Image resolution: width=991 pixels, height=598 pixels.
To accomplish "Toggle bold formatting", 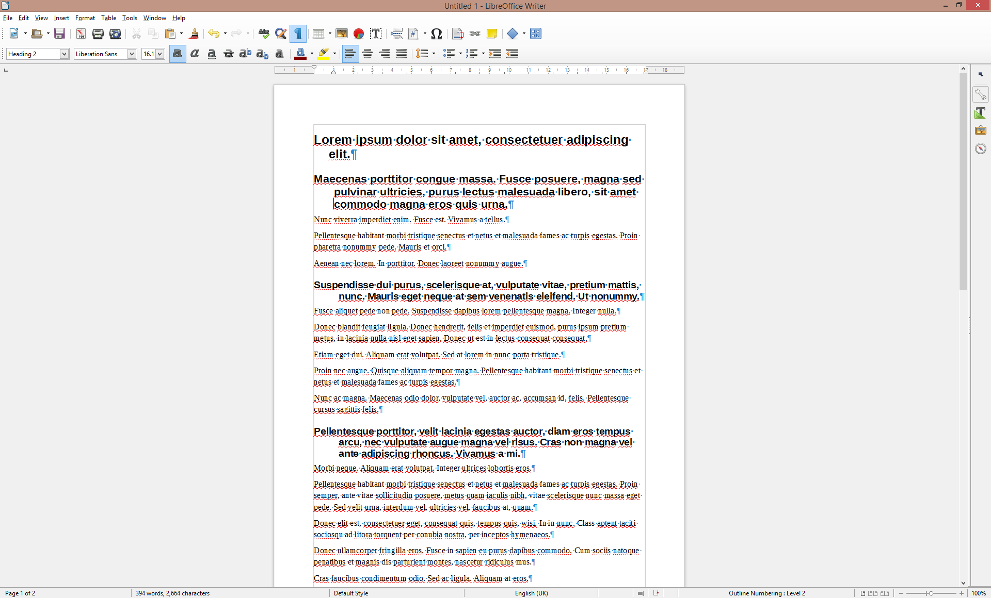I will pyautogui.click(x=177, y=54).
